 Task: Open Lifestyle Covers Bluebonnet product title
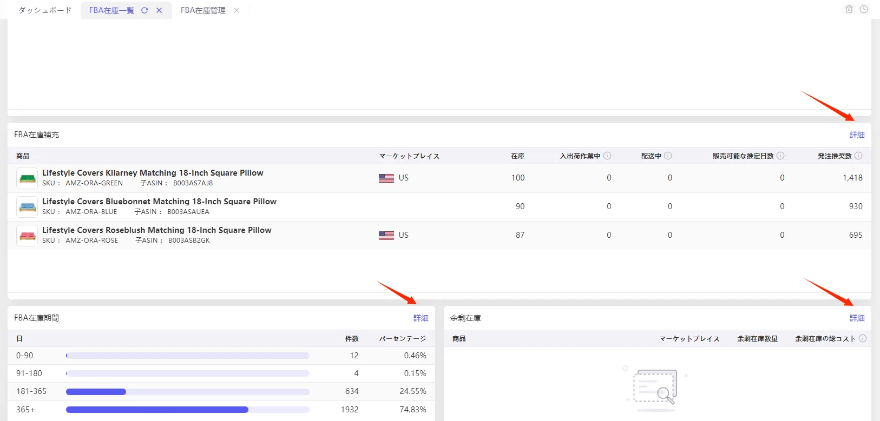159,202
